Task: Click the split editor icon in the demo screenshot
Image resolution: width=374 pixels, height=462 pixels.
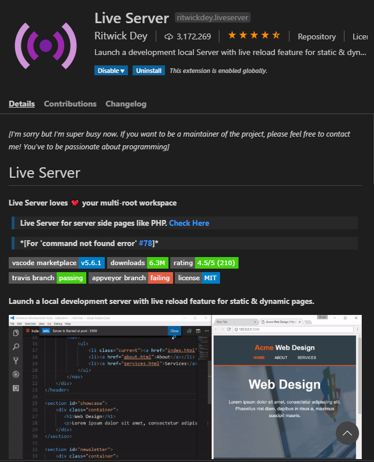Action: coord(198,331)
